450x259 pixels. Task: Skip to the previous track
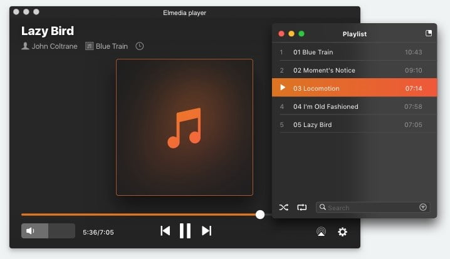pos(165,231)
